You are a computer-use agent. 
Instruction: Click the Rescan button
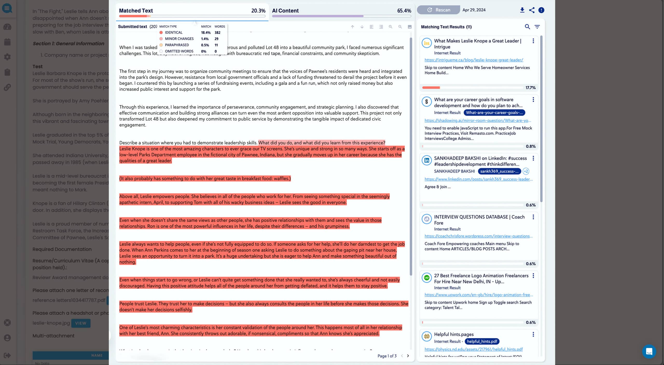pyautogui.click(x=439, y=10)
